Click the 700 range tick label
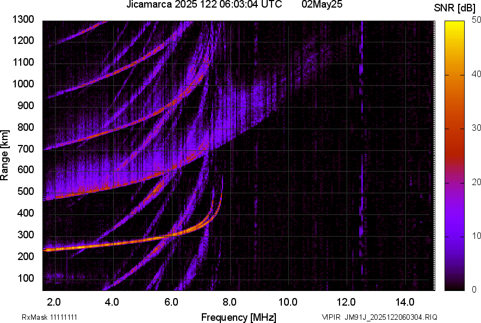The height and width of the screenshot is (323, 481). 26,149
